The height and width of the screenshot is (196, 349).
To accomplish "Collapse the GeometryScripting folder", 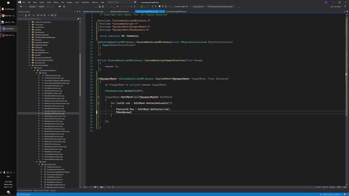I will (29, 65).
